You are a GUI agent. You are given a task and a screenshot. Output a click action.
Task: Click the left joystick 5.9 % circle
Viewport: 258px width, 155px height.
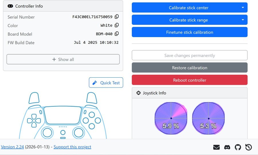(171, 118)
